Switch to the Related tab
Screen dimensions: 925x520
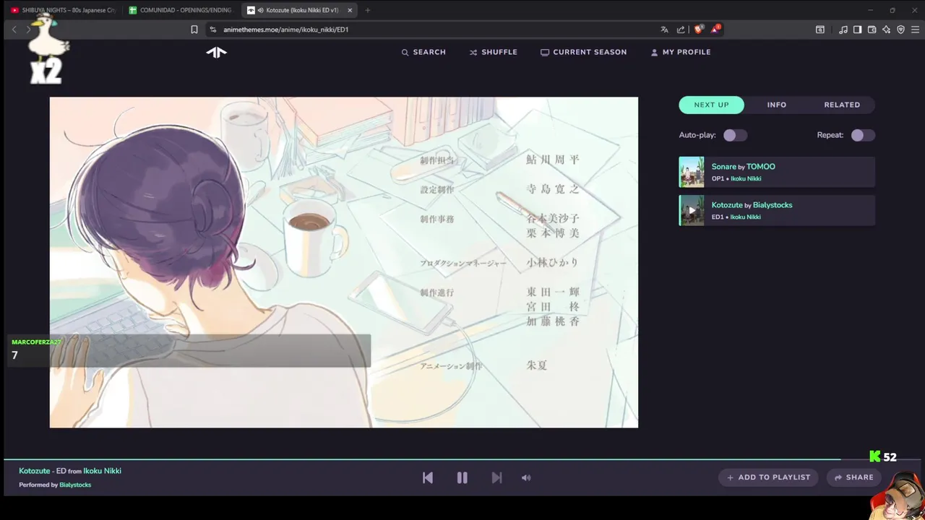pos(842,105)
